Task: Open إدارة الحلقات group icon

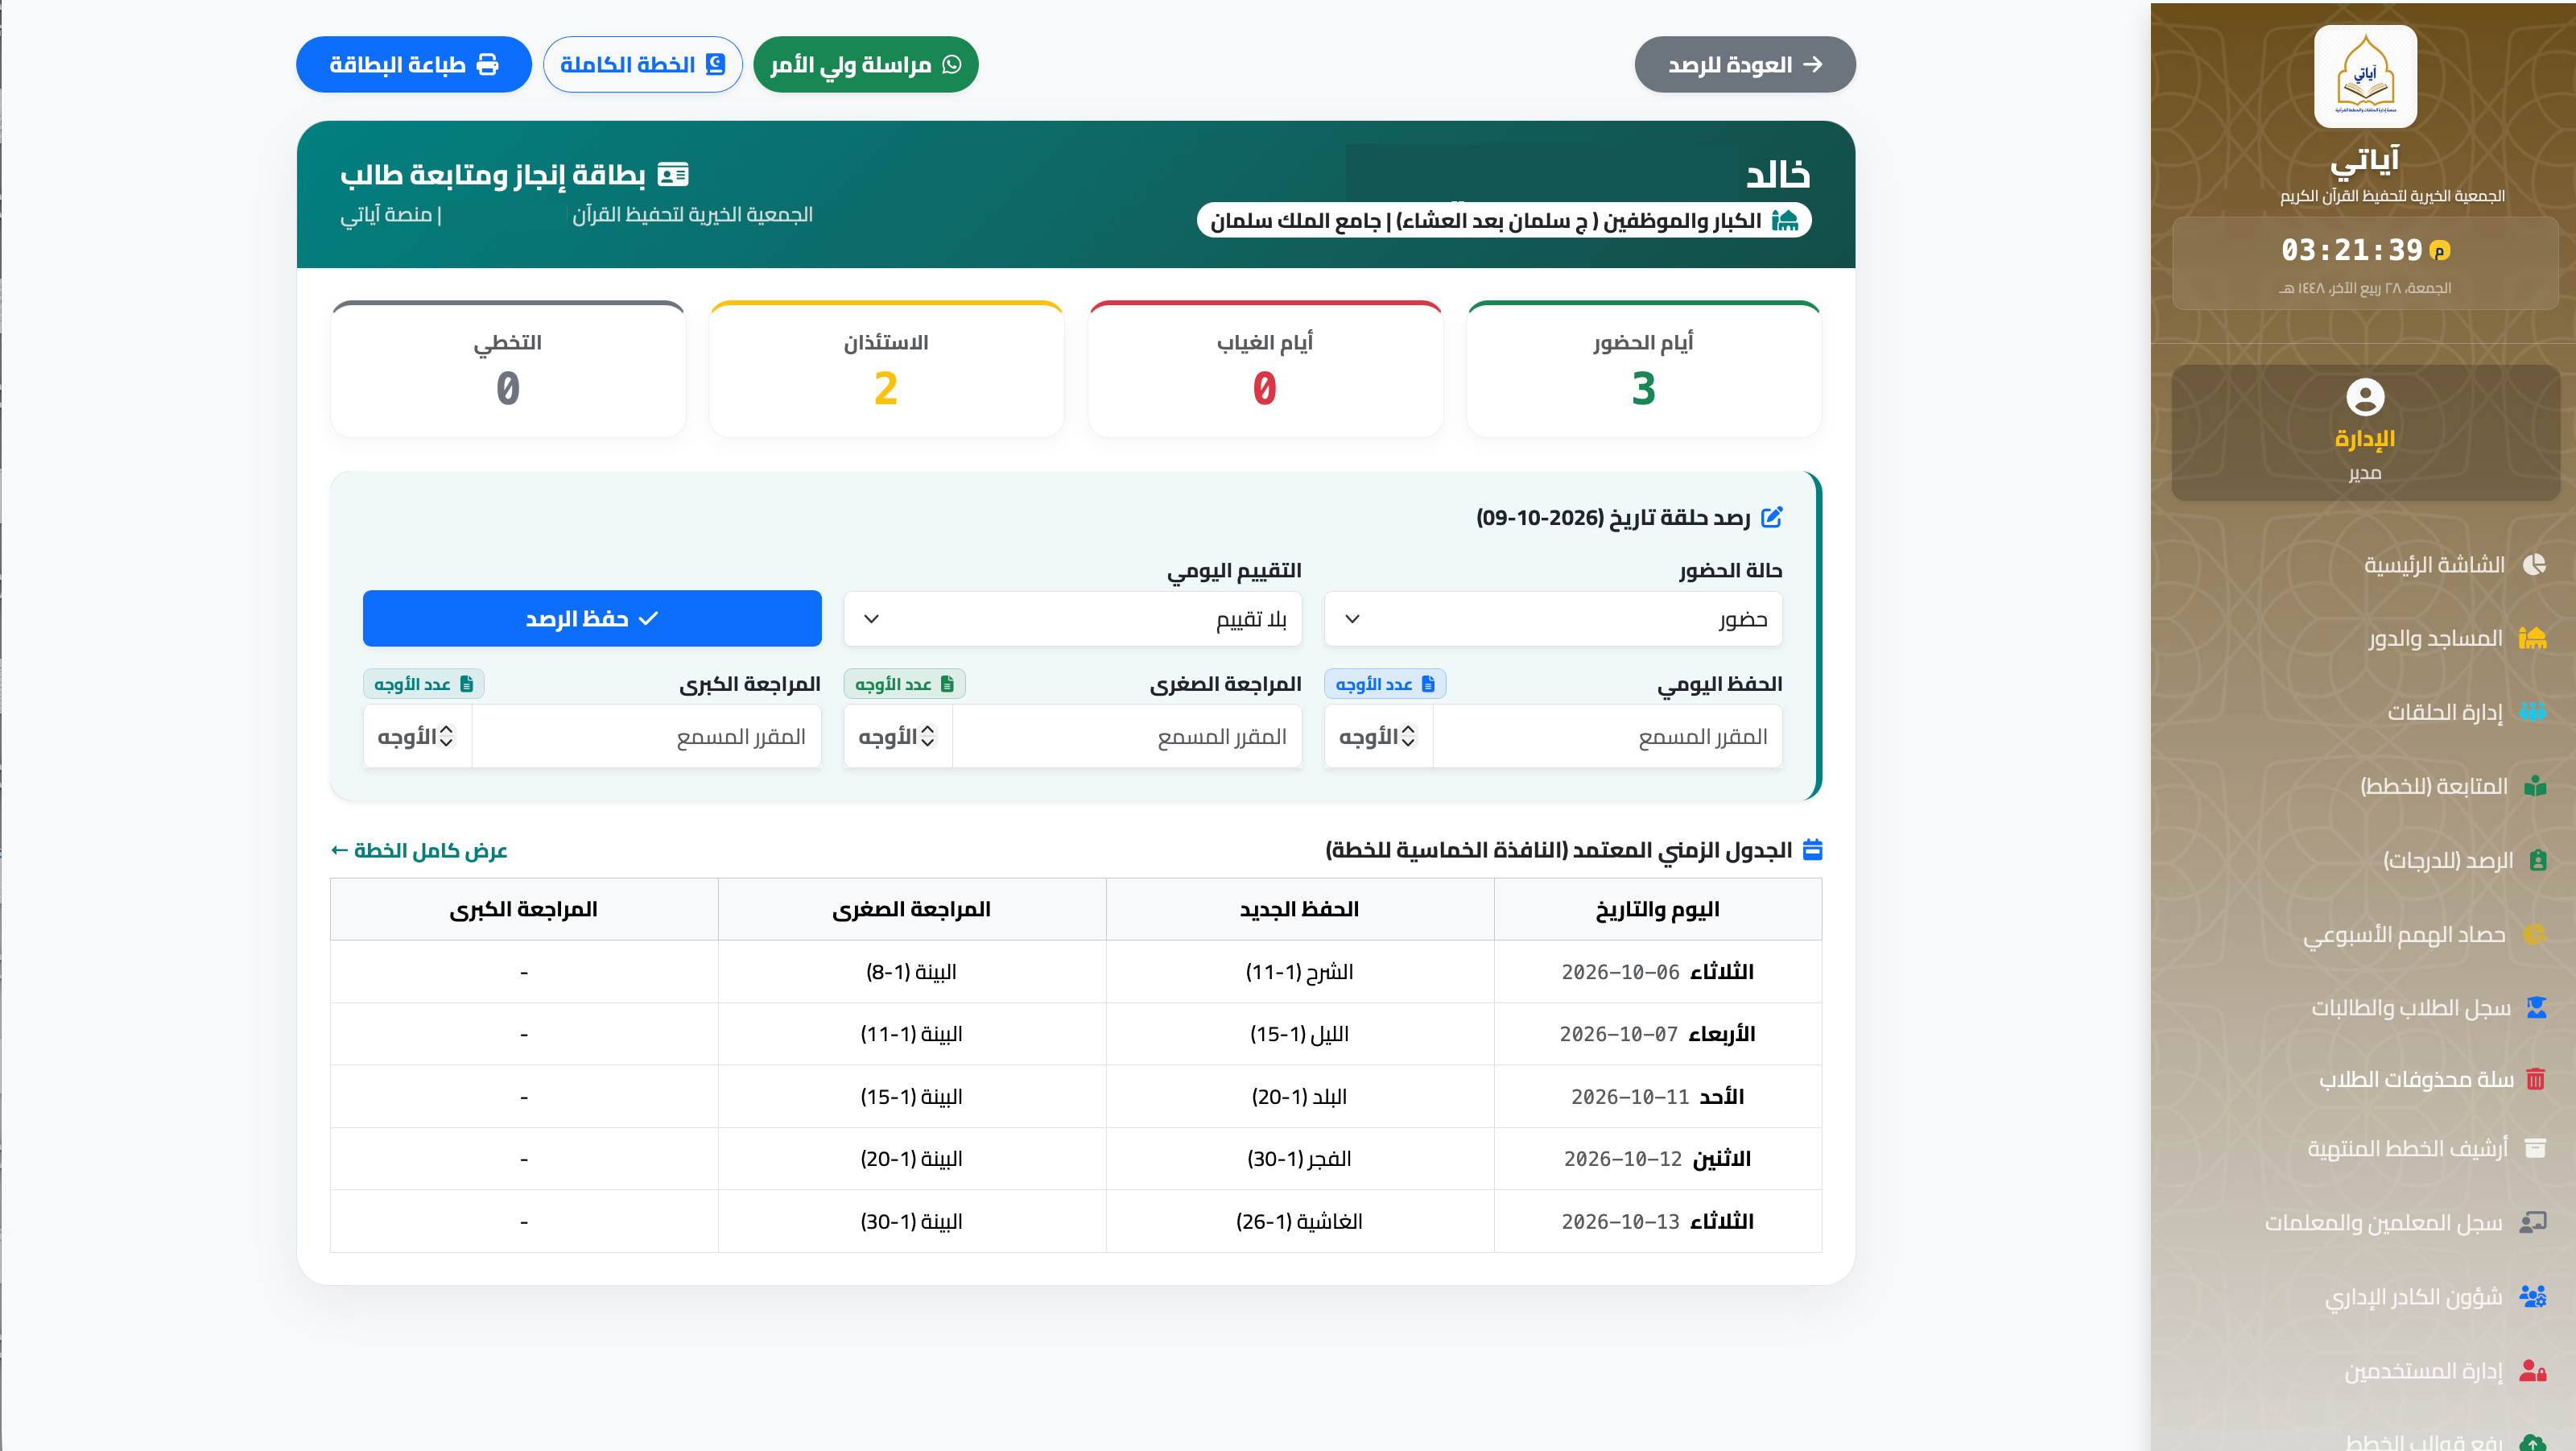Action: click(2532, 712)
